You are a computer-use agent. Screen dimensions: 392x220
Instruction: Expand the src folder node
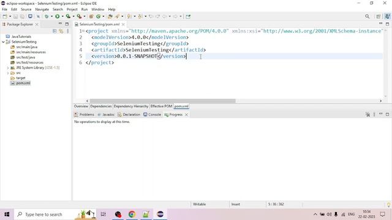(8, 73)
